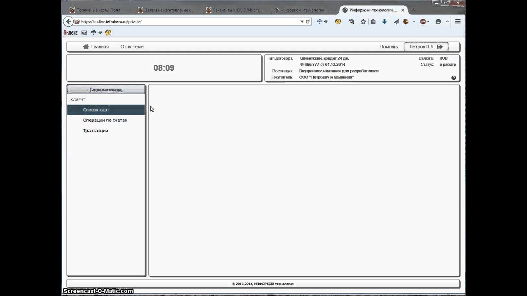527x296 pixels.
Task: Click Клиентский, кредит 24 дн. contract type
Action: (x=324, y=58)
